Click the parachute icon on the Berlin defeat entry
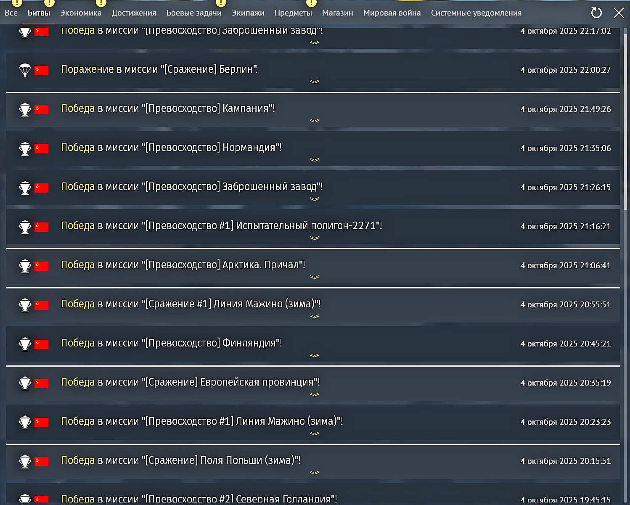Image resolution: width=630 pixels, height=505 pixels. click(25, 70)
